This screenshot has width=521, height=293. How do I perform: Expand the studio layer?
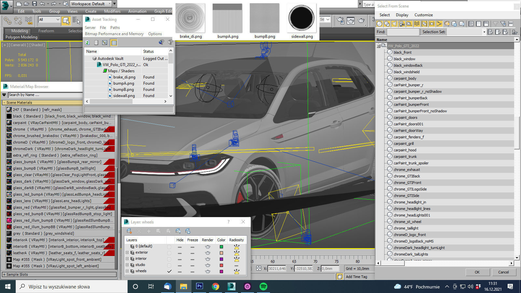pyautogui.click(x=127, y=265)
